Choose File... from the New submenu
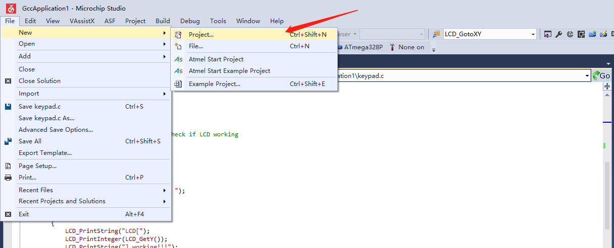This screenshot has width=614, height=248. [254, 46]
